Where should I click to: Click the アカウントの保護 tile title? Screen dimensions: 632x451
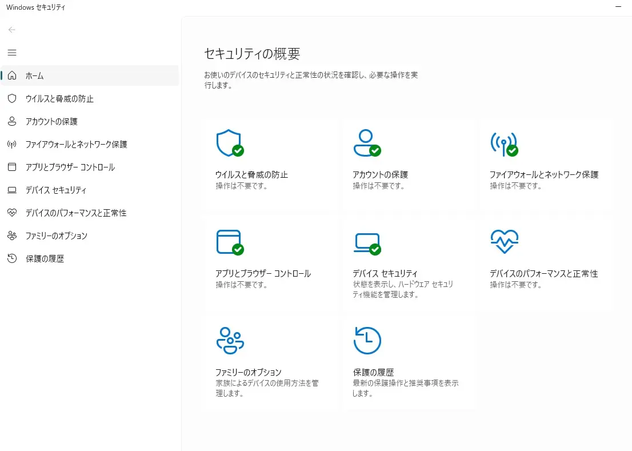point(380,174)
